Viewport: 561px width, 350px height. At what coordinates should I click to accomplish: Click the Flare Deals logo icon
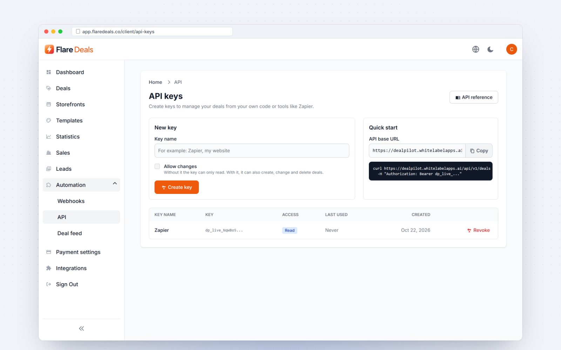click(x=49, y=49)
